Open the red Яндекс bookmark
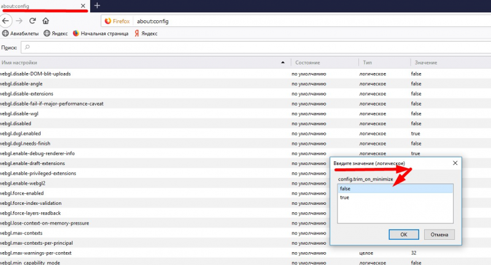This screenshot has width=491, height=265. pos(146,34)
